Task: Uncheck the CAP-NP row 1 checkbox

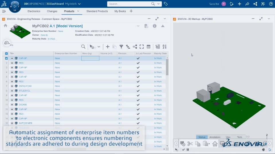Action: coord(7,58)
